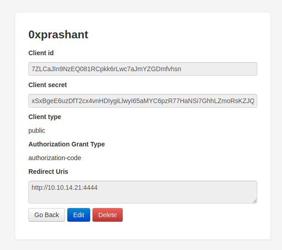Click the 0xprashant application heading

click(x=58, y=35)
